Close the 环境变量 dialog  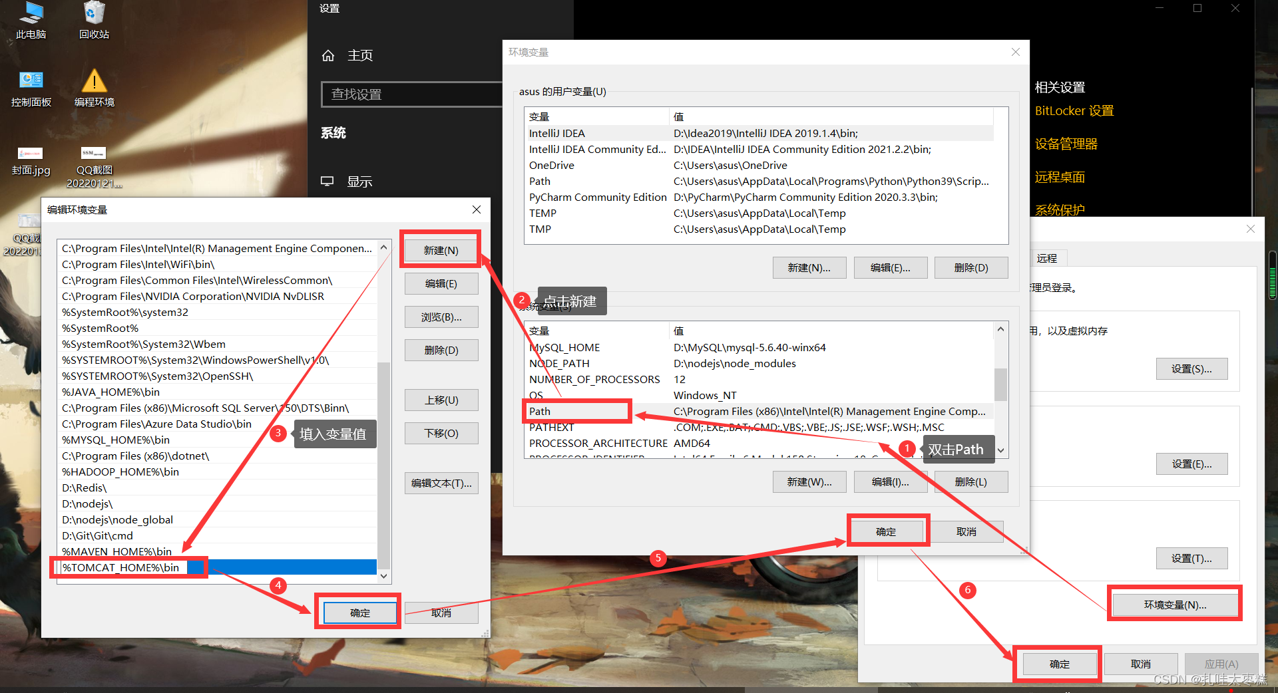(x=1016, y=52)
